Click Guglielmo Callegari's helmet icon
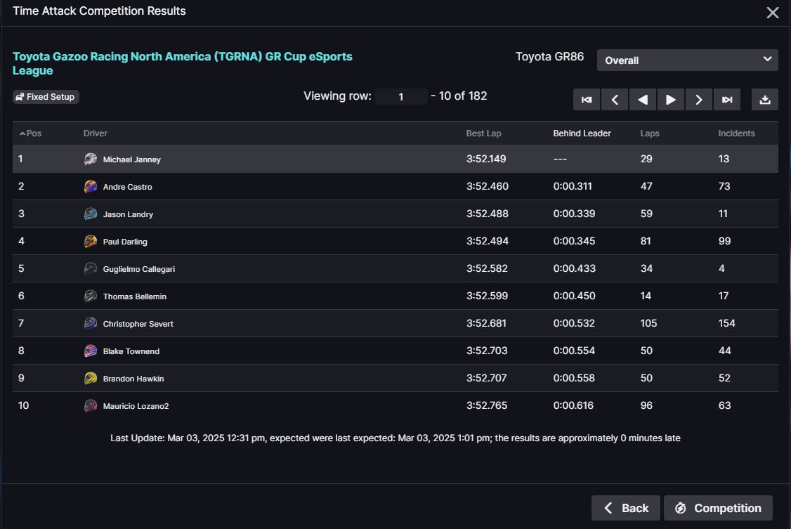The width and height of the screenshot is (791, 529). [x=91, y=268]
